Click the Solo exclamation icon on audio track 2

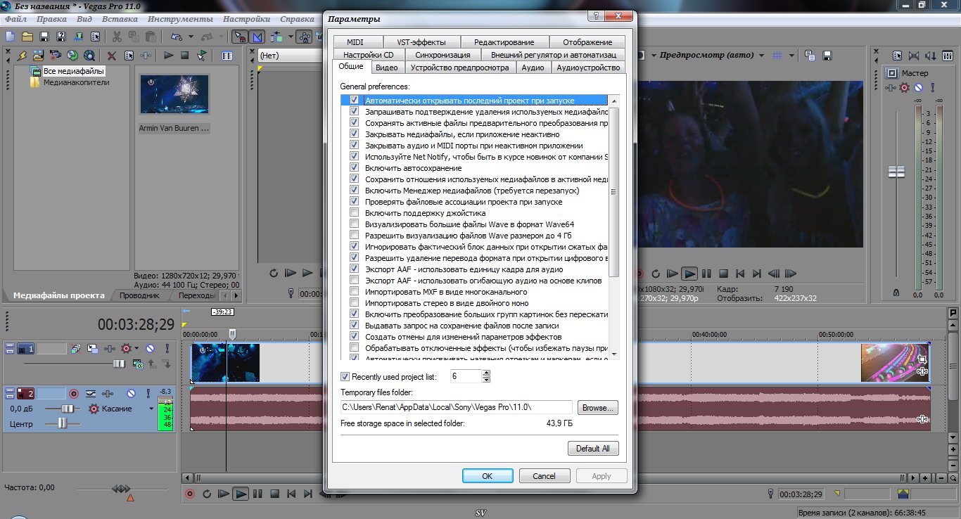pos(148,393)
